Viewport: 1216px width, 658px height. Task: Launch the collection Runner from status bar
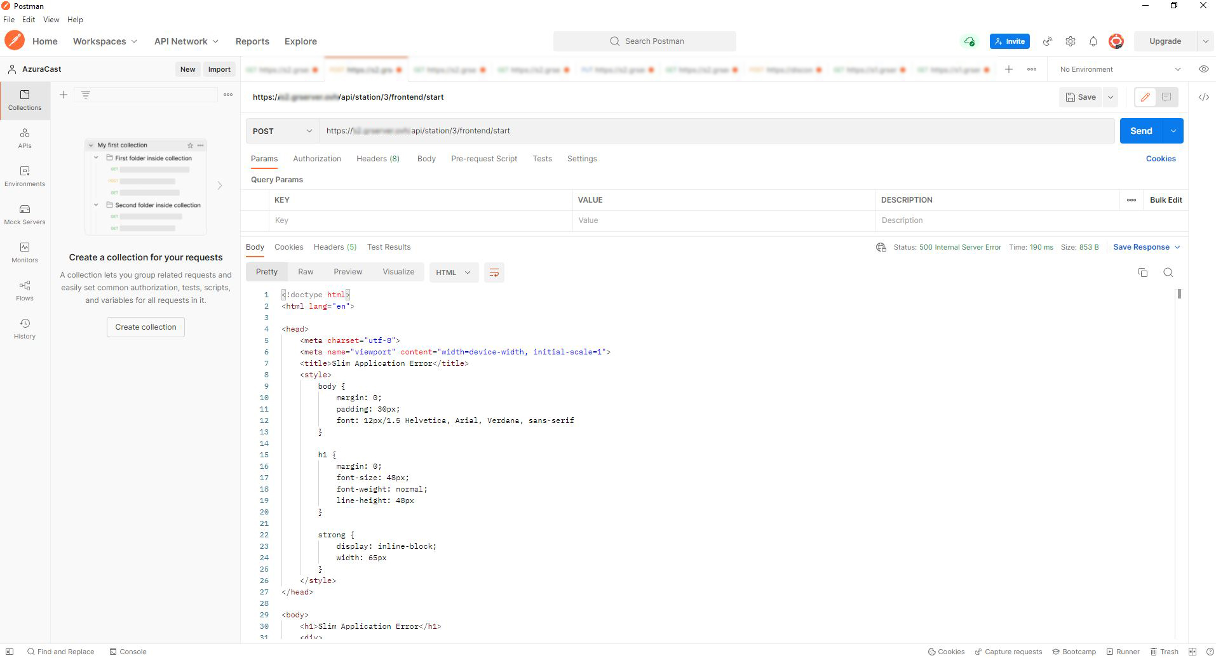(x=1123, y=651)
